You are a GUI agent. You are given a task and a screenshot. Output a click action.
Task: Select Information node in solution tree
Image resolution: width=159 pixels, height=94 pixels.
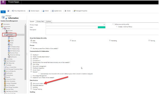point(7,24)
